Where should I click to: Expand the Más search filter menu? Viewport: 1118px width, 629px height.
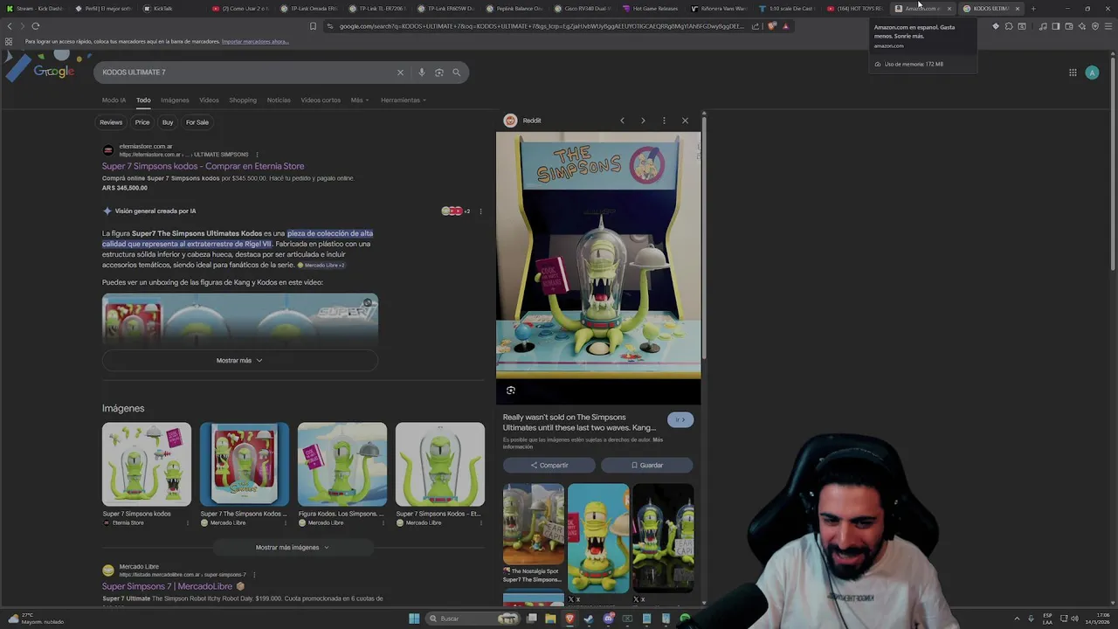point(358,100)
